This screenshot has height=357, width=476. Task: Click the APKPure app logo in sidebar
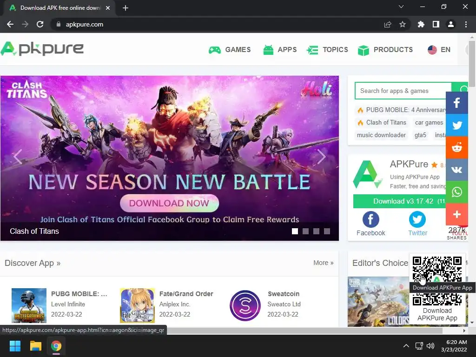point(368,175)
